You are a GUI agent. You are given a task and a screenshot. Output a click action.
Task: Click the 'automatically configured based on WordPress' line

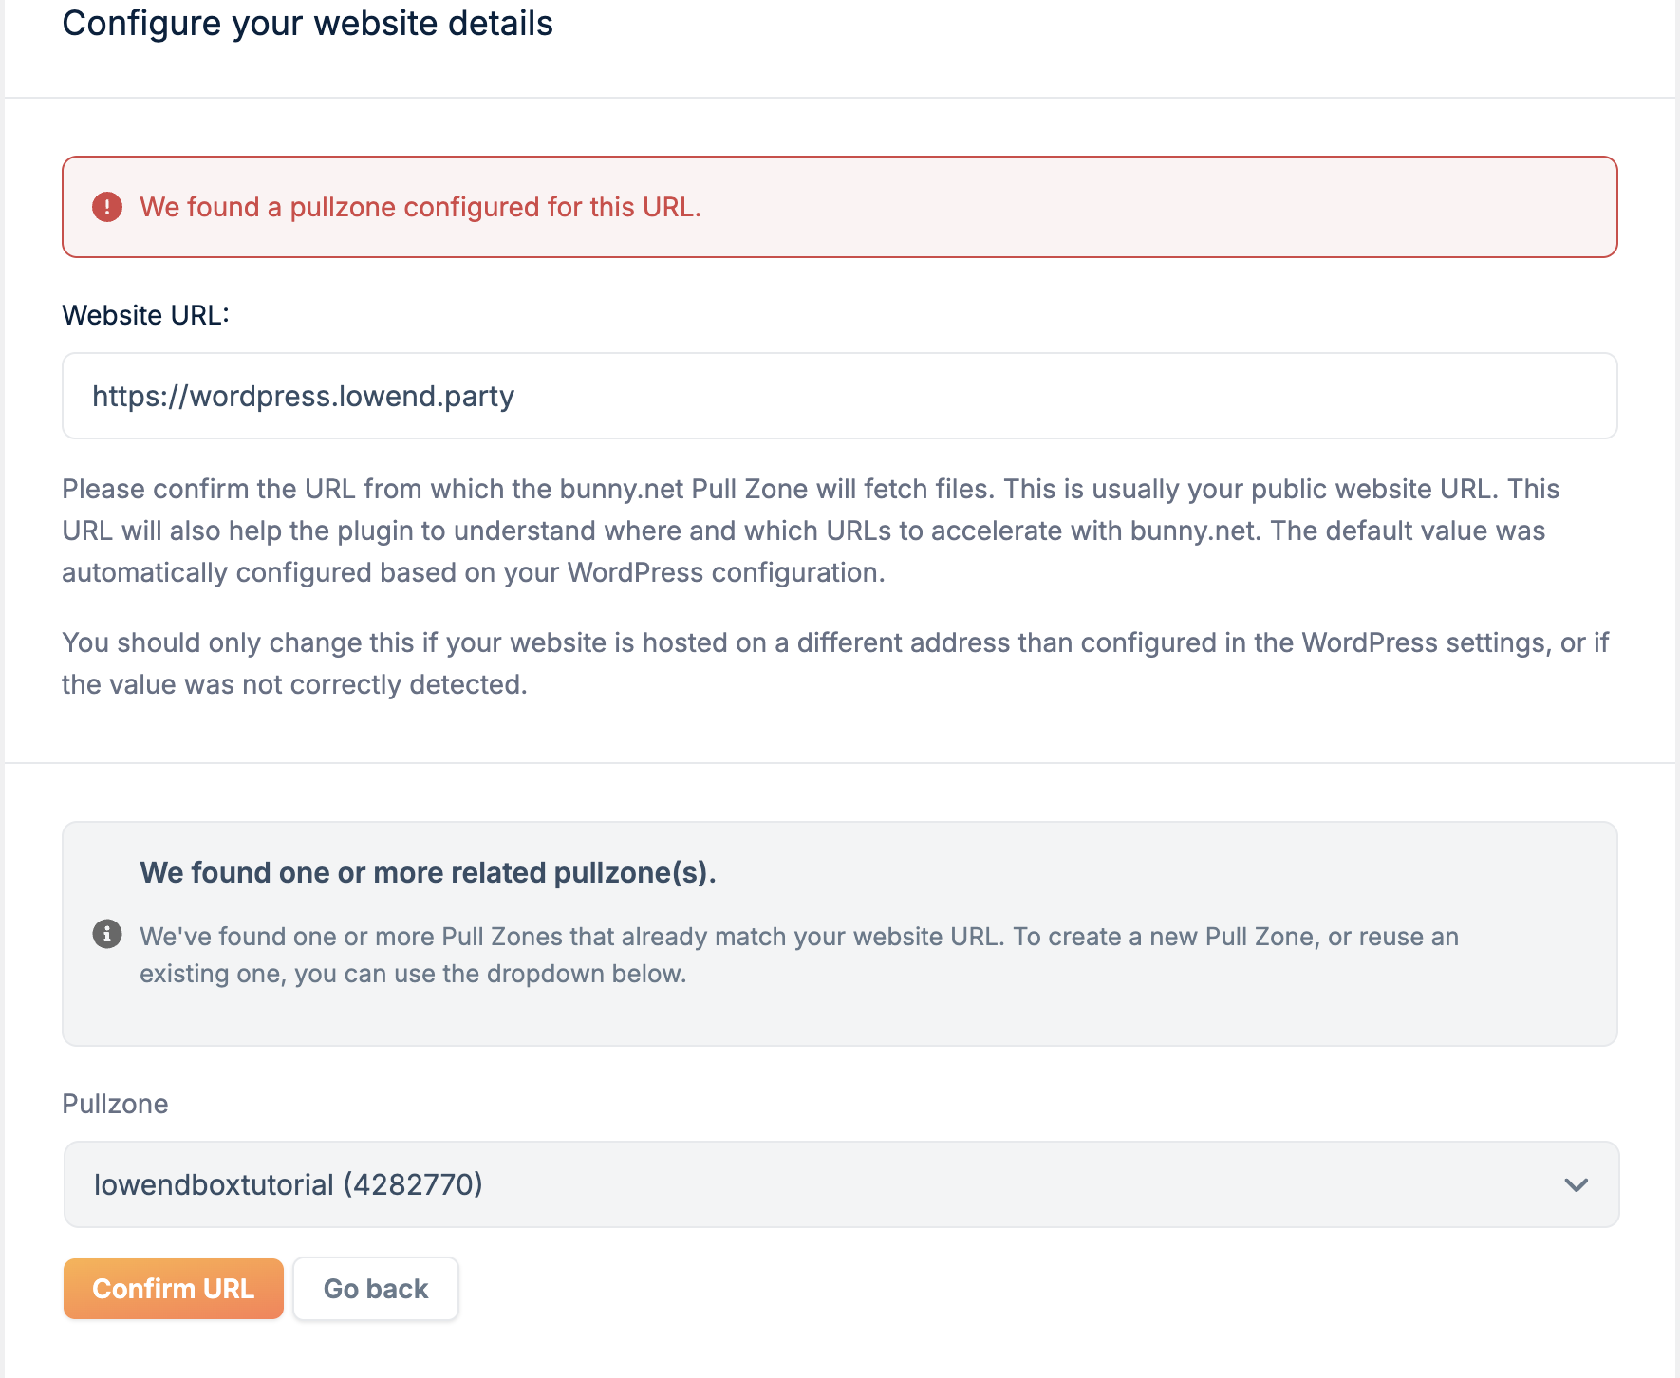coord(473,573)
